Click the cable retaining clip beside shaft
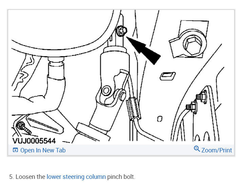Screen dimensions: 245x186 click(x=133, y=108)
